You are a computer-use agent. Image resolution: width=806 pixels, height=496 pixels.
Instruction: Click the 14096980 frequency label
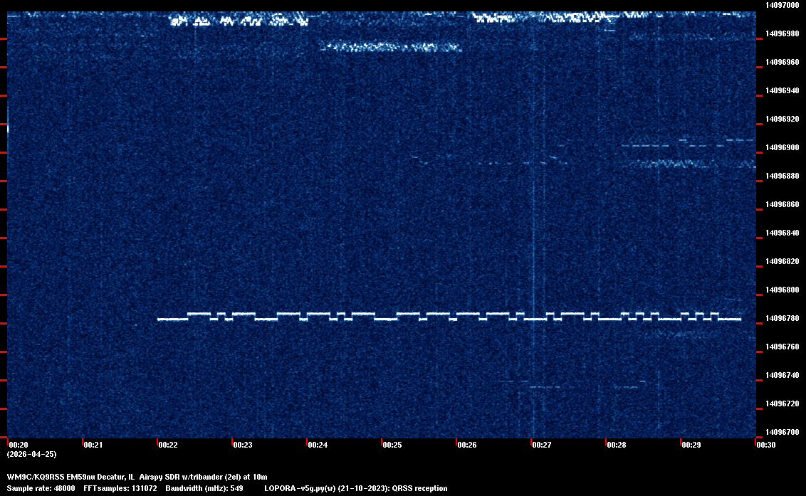click(783, 33)
